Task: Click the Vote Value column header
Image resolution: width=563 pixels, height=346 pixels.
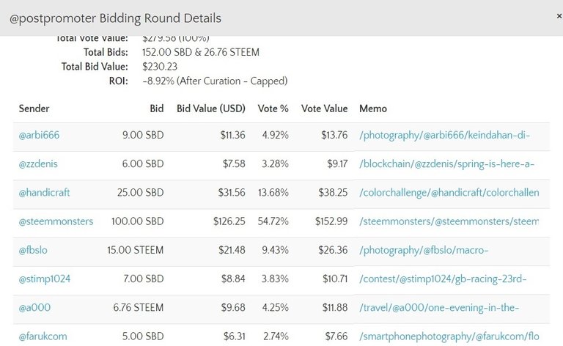Action: (324, 108)
